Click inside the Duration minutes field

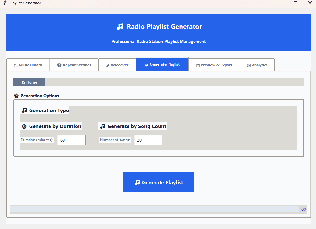coord(71,140)
